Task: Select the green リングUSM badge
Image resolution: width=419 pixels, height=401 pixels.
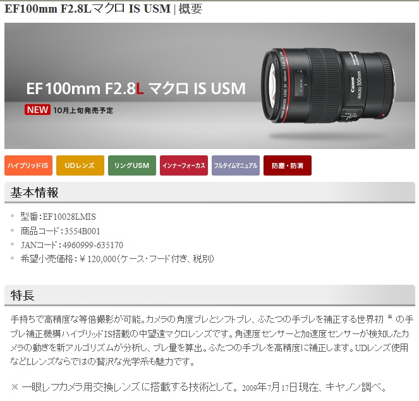Action: pyautogui.click(x=132, y=165)
